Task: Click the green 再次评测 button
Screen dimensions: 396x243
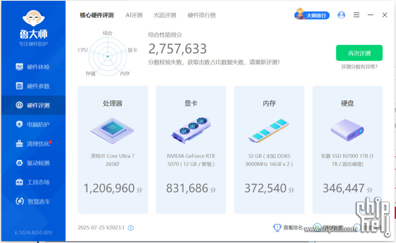Action: [x=359, y=53]
